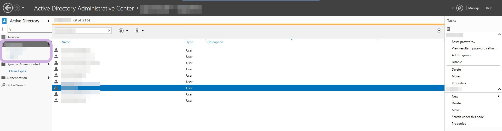Screen dimensions: 502x131
Task: Click Delete below Disable
Action: coord(456,70)
